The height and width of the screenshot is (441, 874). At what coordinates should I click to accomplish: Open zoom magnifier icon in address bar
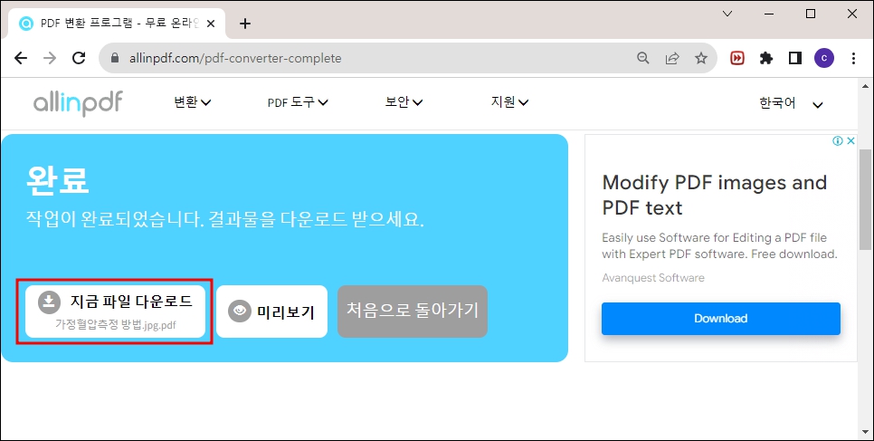point(643,58)
